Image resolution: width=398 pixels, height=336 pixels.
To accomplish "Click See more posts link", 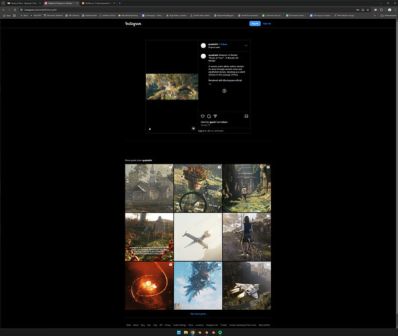I will pyautogui.click(x=198, y=314).
